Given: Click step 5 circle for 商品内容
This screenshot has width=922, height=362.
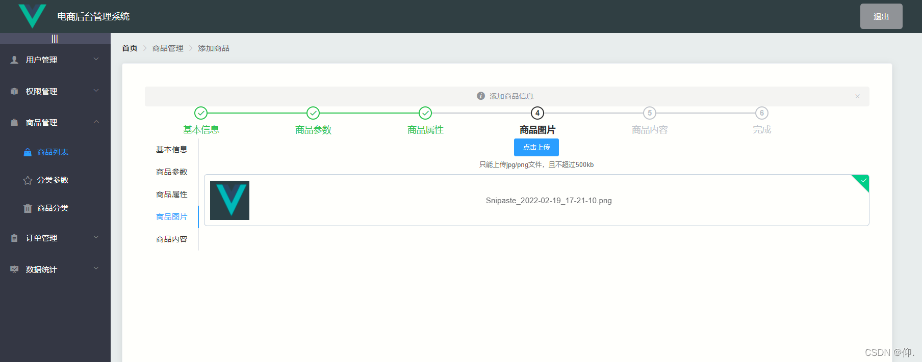Looking at the screenshot, I should 650,113.
